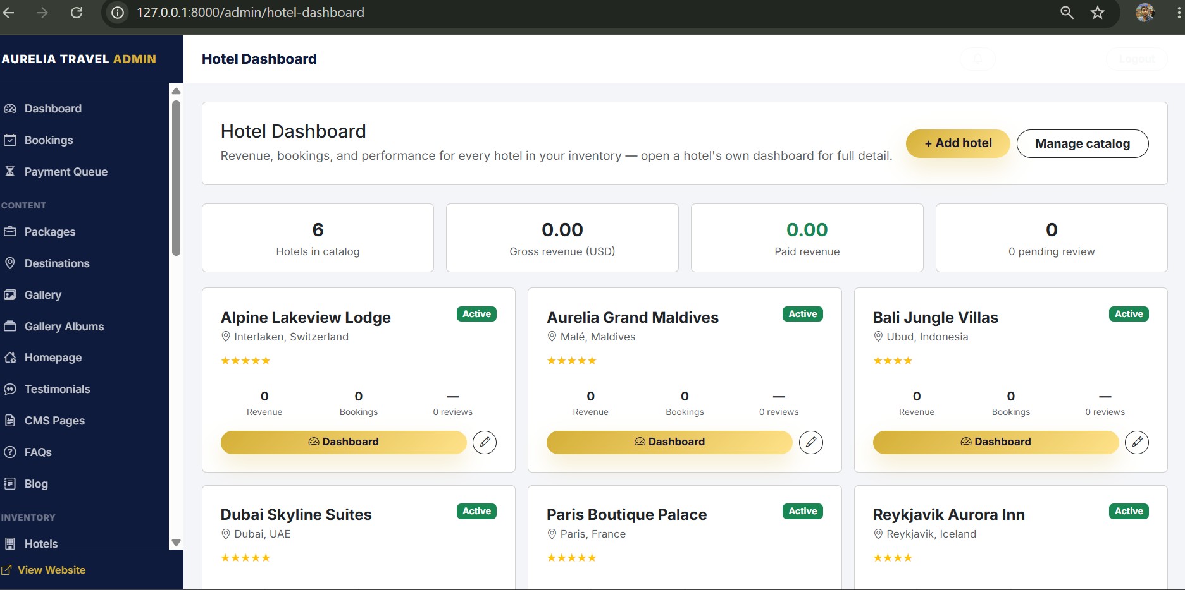Click the browser forward arrow
Image resolution: width=1185 pixels, height=590 pixels.
[x=42, y=13]
